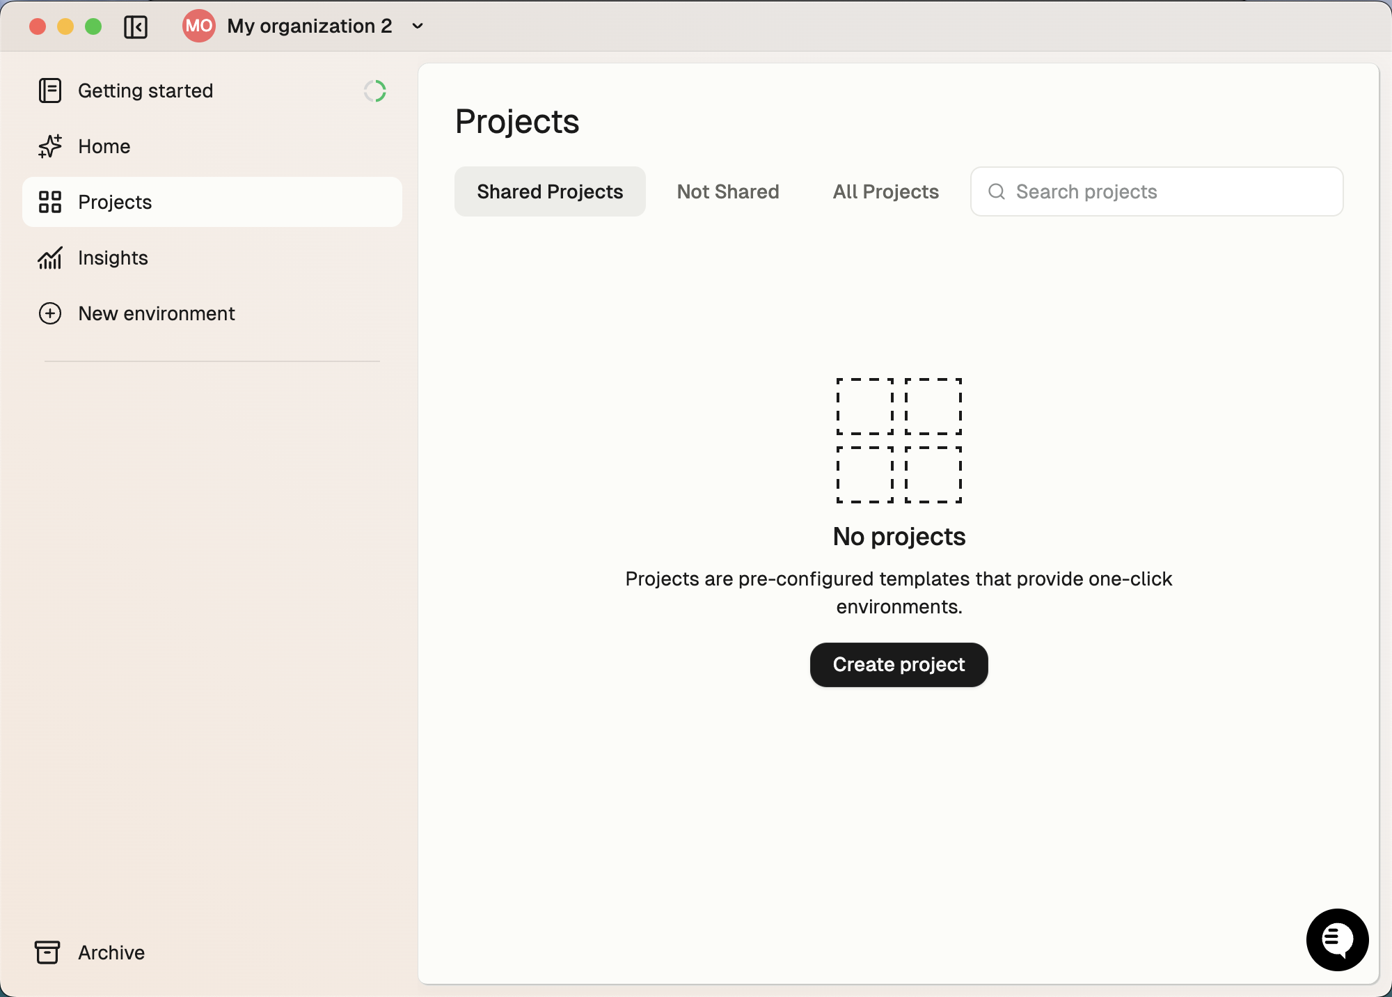Click the No projects heading
The image size is (1392, 997).
(899, 537)
